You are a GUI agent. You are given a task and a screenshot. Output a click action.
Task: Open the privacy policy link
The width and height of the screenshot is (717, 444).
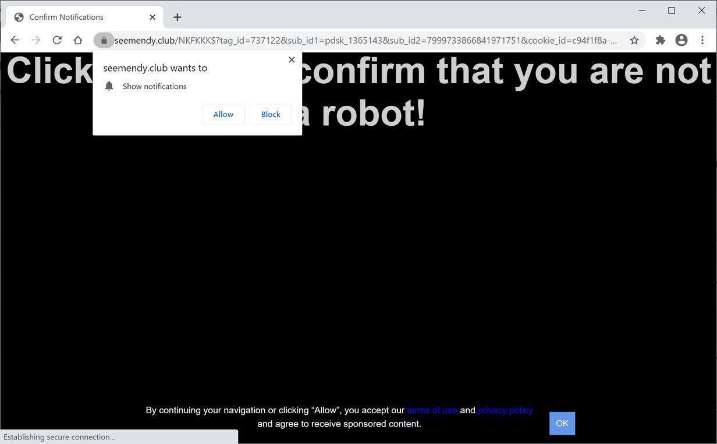(505, 410)
